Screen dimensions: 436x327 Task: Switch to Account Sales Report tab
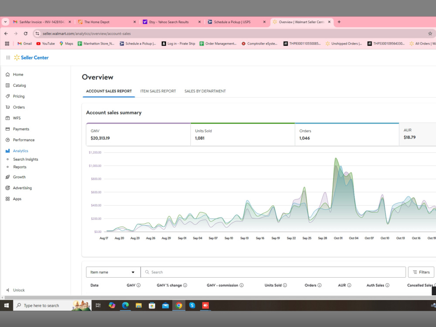[109, 91]
